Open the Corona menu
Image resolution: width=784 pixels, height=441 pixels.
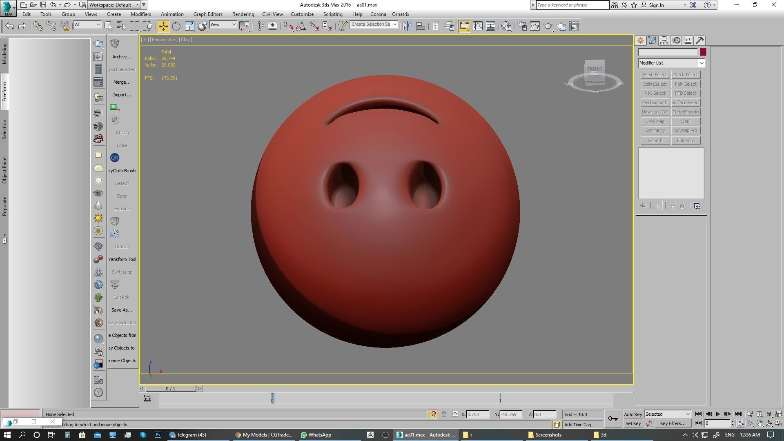(x=378, y=14)
